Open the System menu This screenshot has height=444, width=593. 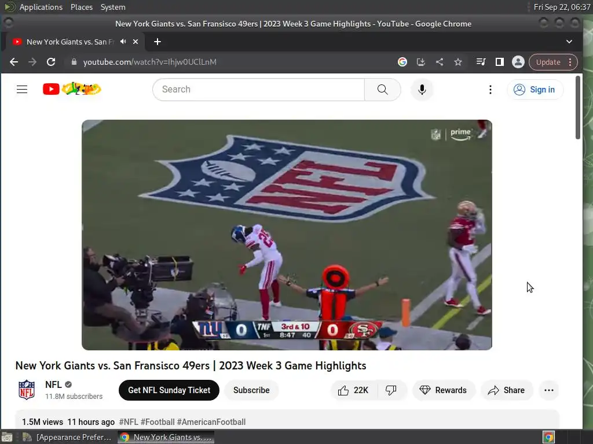point(113,7)
